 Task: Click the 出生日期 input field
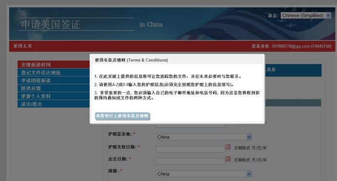pyautogui.click(x=190, y=161)
